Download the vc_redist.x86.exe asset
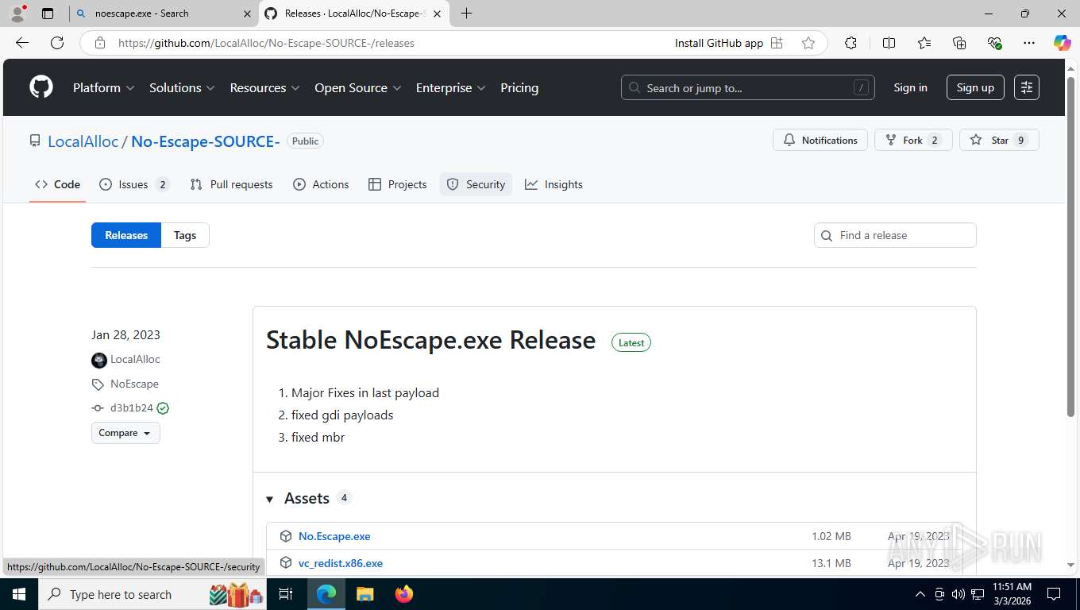Screen dimensions: 1080x610 pyautogui.click(x=341, y=563)
